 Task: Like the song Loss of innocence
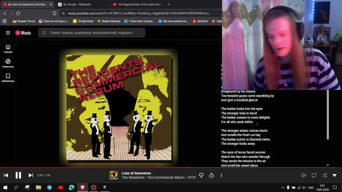pyautogui.click(x=212, y=175)
